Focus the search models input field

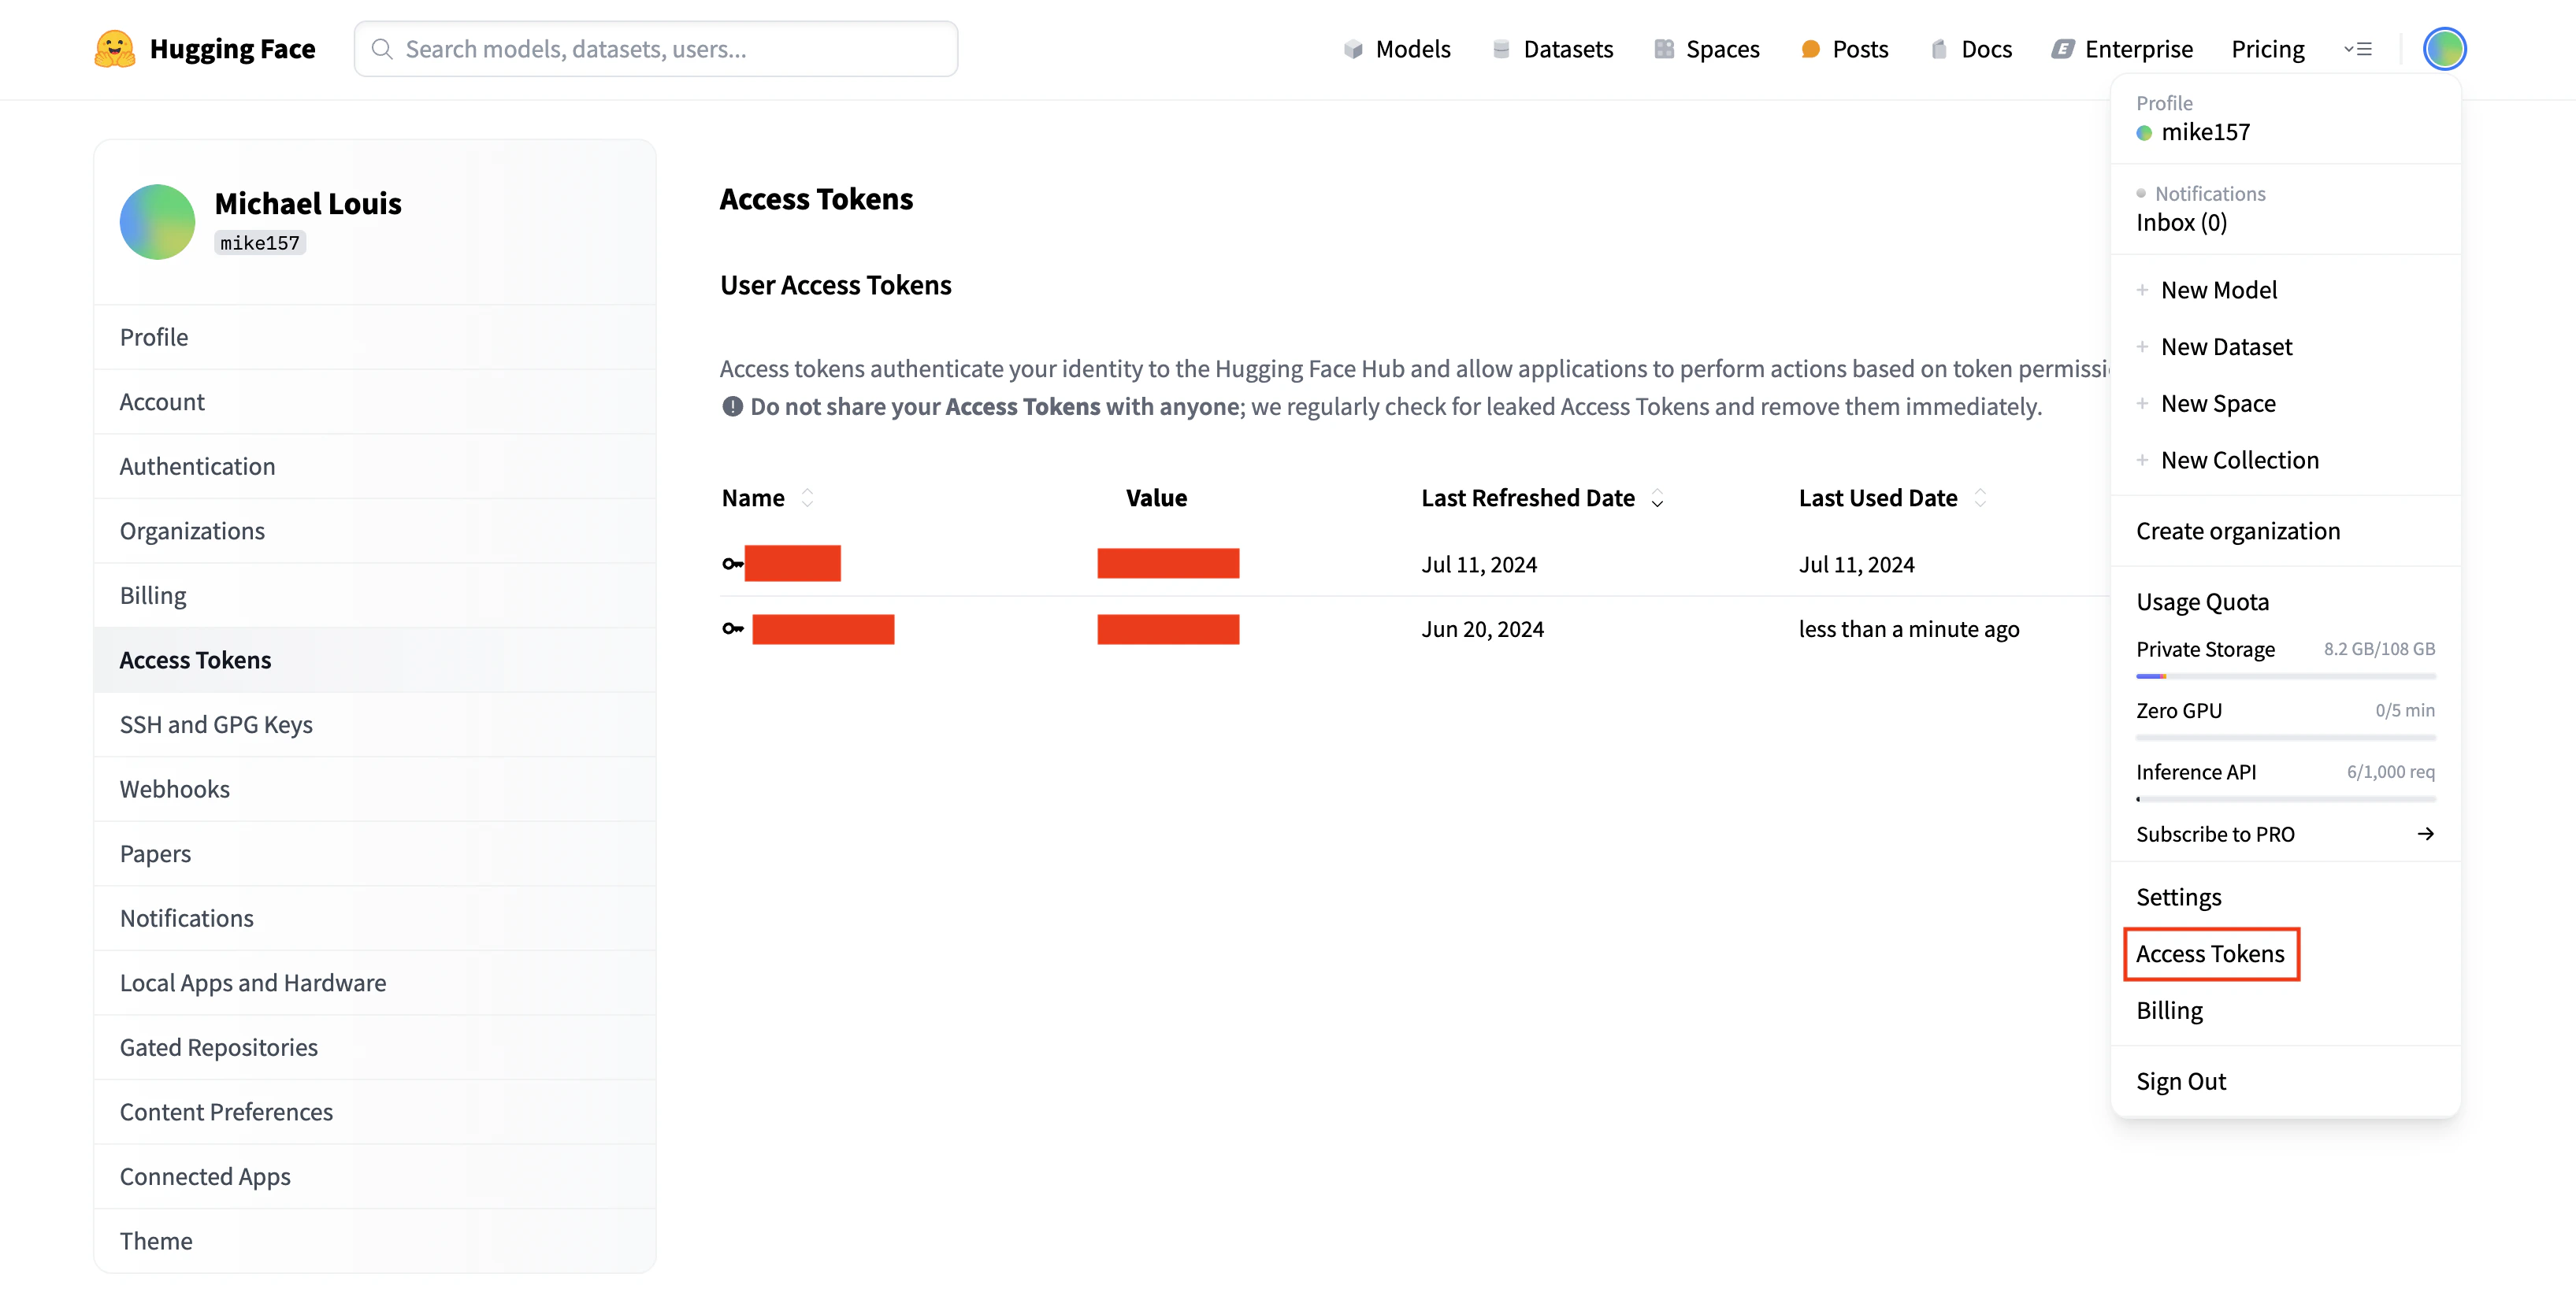point(656,49)
